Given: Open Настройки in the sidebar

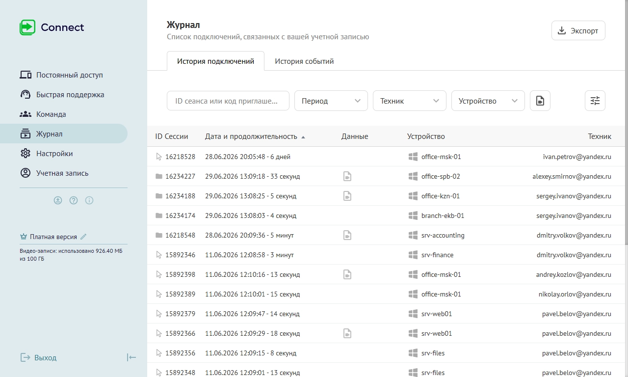Looking at the screenshot, I should point(64,154).
